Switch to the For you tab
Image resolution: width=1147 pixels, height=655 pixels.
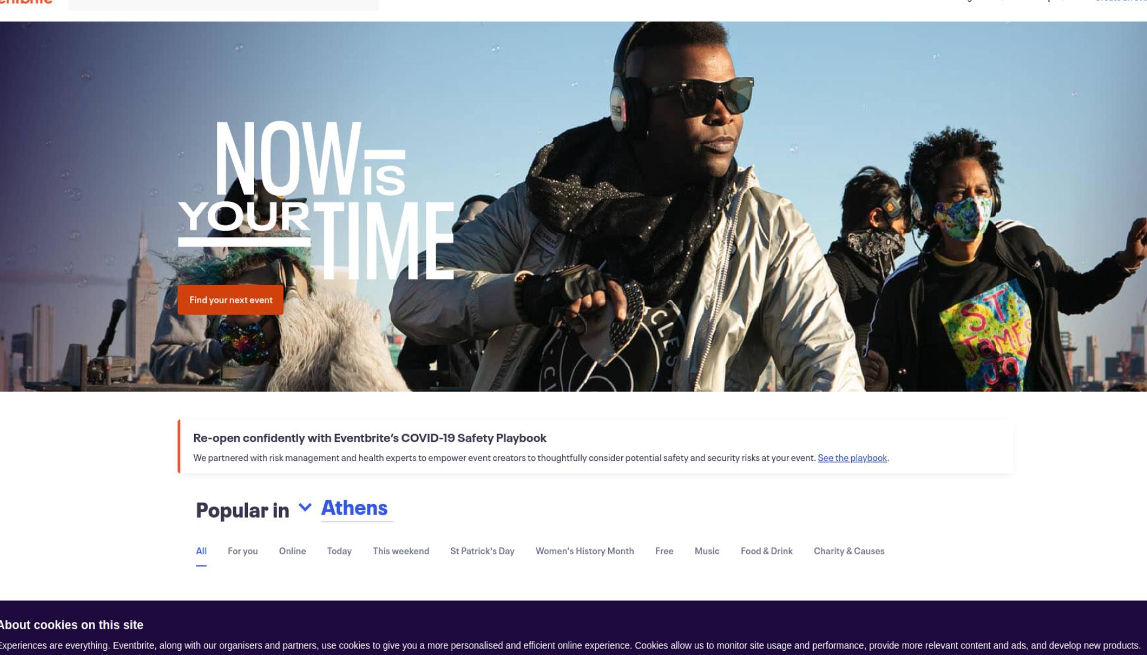click(243, 551)
